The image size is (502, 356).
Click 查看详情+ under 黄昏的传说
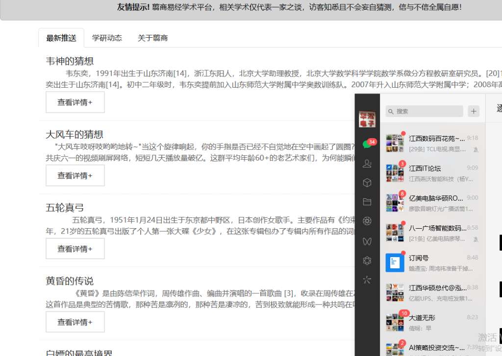coord(75,322)
